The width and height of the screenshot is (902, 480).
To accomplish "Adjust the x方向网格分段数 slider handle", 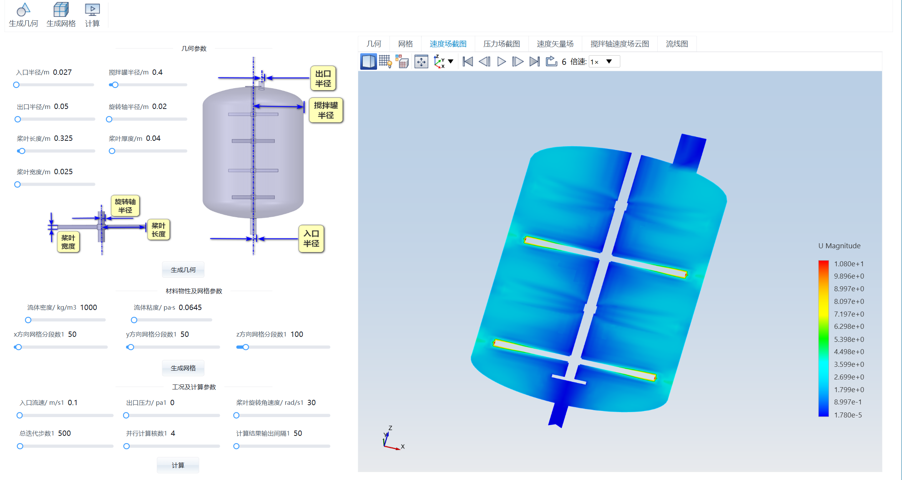I will coord(18,347).
